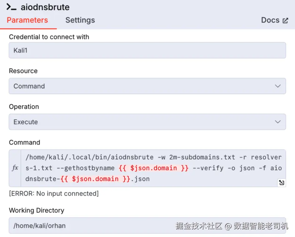295x237 pixels.
Task: Click the terminal icon beside aiodnsbrute title
Action: pyautogui.click(x=12, y=7)
